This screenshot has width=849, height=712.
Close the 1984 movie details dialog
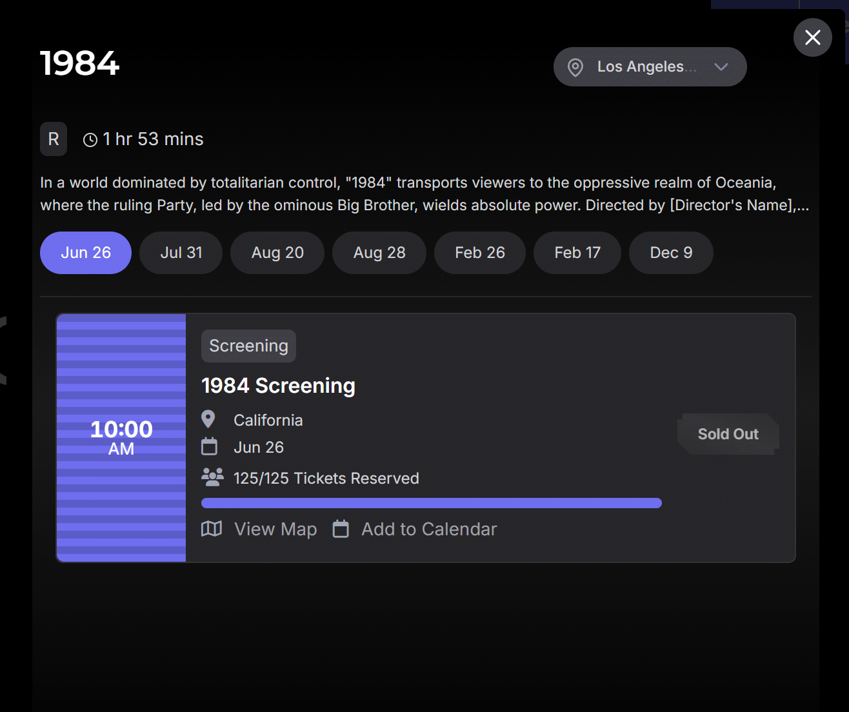point(812,37)
